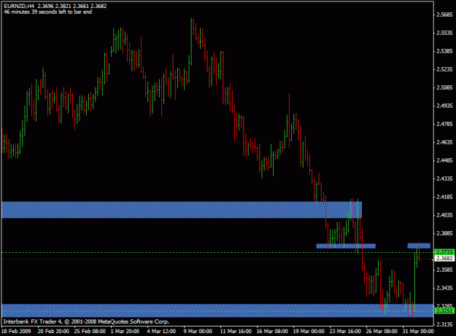
Task: Select the price label 2.4485
Action: [444, 160]
